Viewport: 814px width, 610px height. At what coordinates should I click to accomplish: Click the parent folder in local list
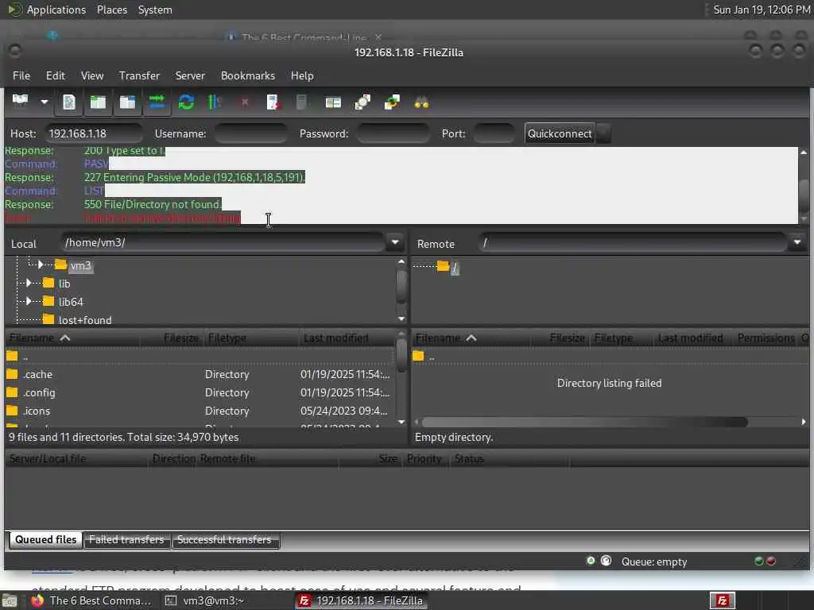pos(200,357)
